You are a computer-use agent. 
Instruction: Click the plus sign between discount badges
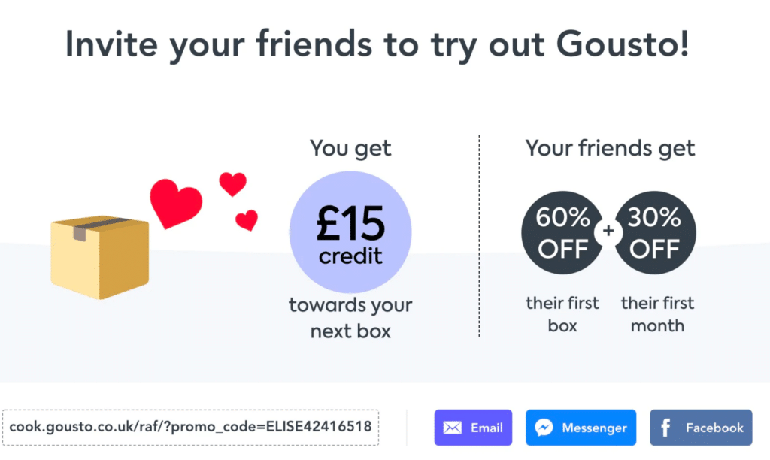(610, 232)
